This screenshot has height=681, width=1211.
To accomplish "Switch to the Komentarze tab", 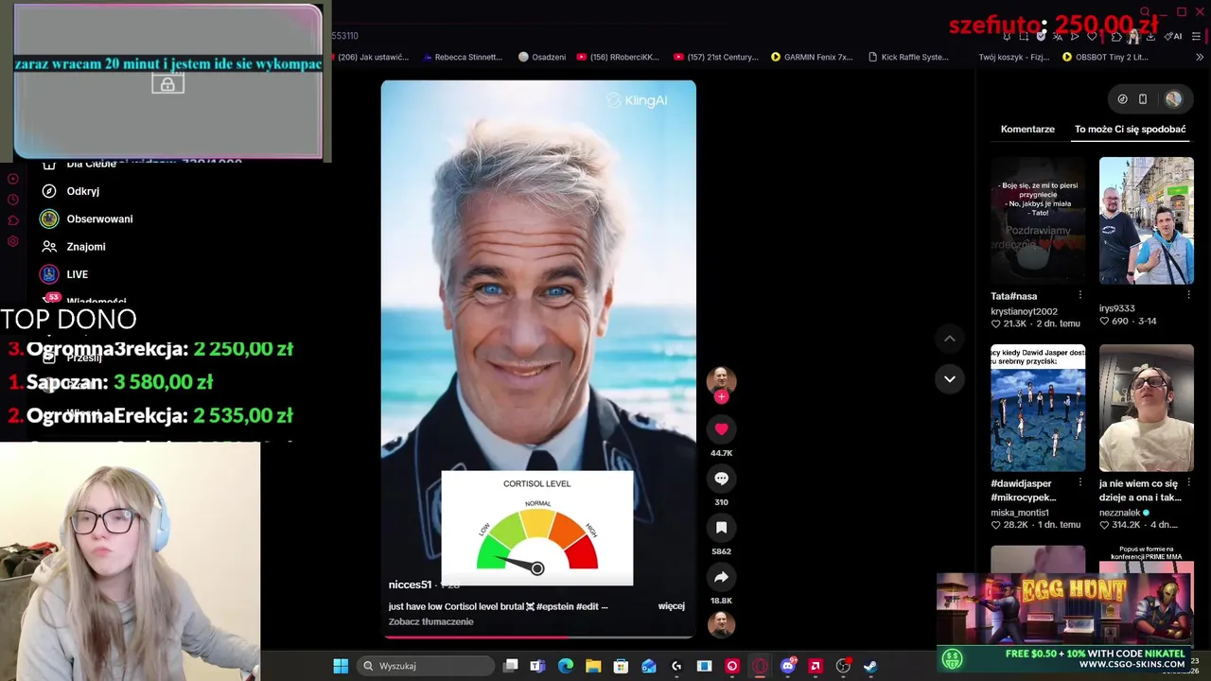I will 1027,130.
